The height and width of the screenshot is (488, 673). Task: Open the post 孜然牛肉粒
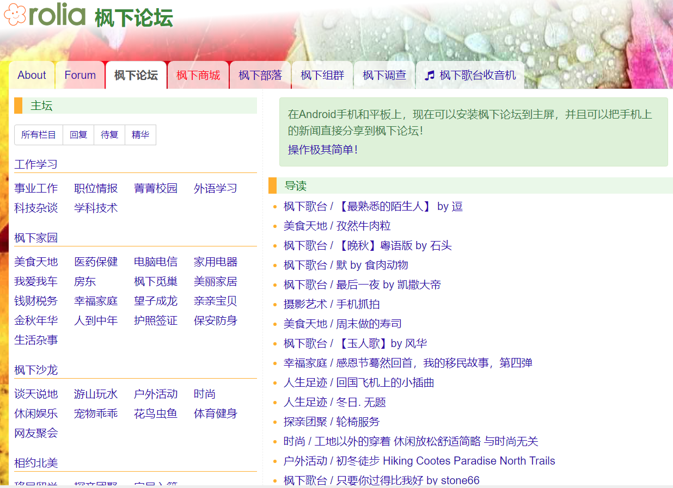[364, 226]
